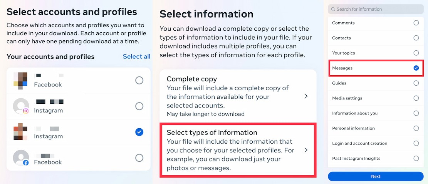Check the Comments option circle

[416, 23]
